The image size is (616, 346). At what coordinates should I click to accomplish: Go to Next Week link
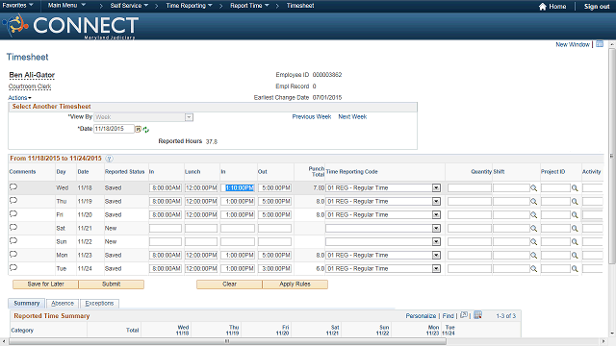point(352,117)
